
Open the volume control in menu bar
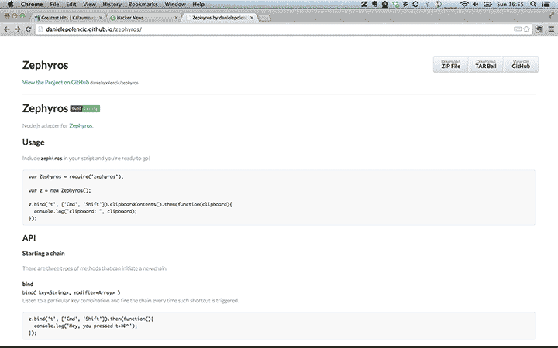475,5
